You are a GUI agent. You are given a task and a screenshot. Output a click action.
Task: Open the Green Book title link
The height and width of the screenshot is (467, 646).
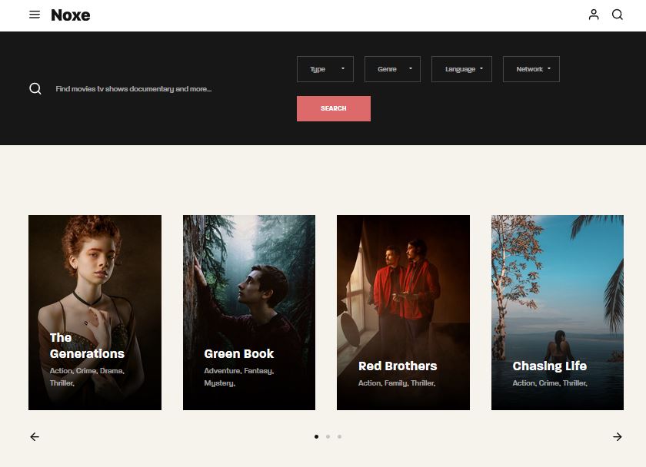coord(239,354)
